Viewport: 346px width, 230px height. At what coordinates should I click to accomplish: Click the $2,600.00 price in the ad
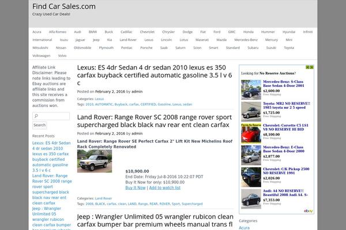tap(272, 91)
